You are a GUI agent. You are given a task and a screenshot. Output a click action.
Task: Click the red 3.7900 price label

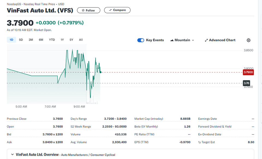248,72
